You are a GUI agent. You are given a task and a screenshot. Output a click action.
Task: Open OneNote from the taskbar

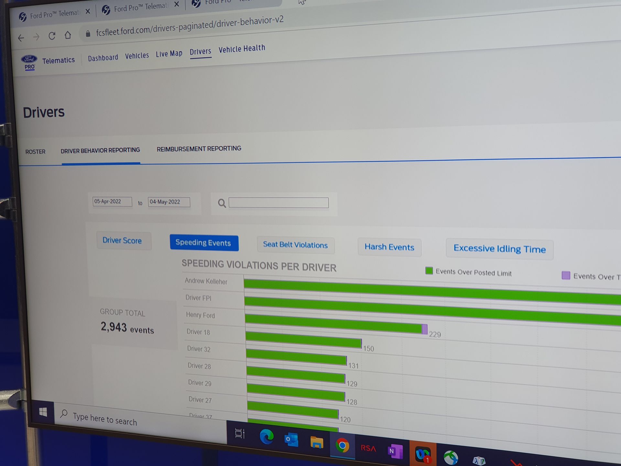tap(395, 451)
